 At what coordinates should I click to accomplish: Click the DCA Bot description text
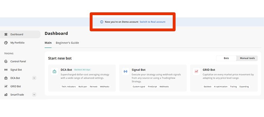[x=85, y=76]
